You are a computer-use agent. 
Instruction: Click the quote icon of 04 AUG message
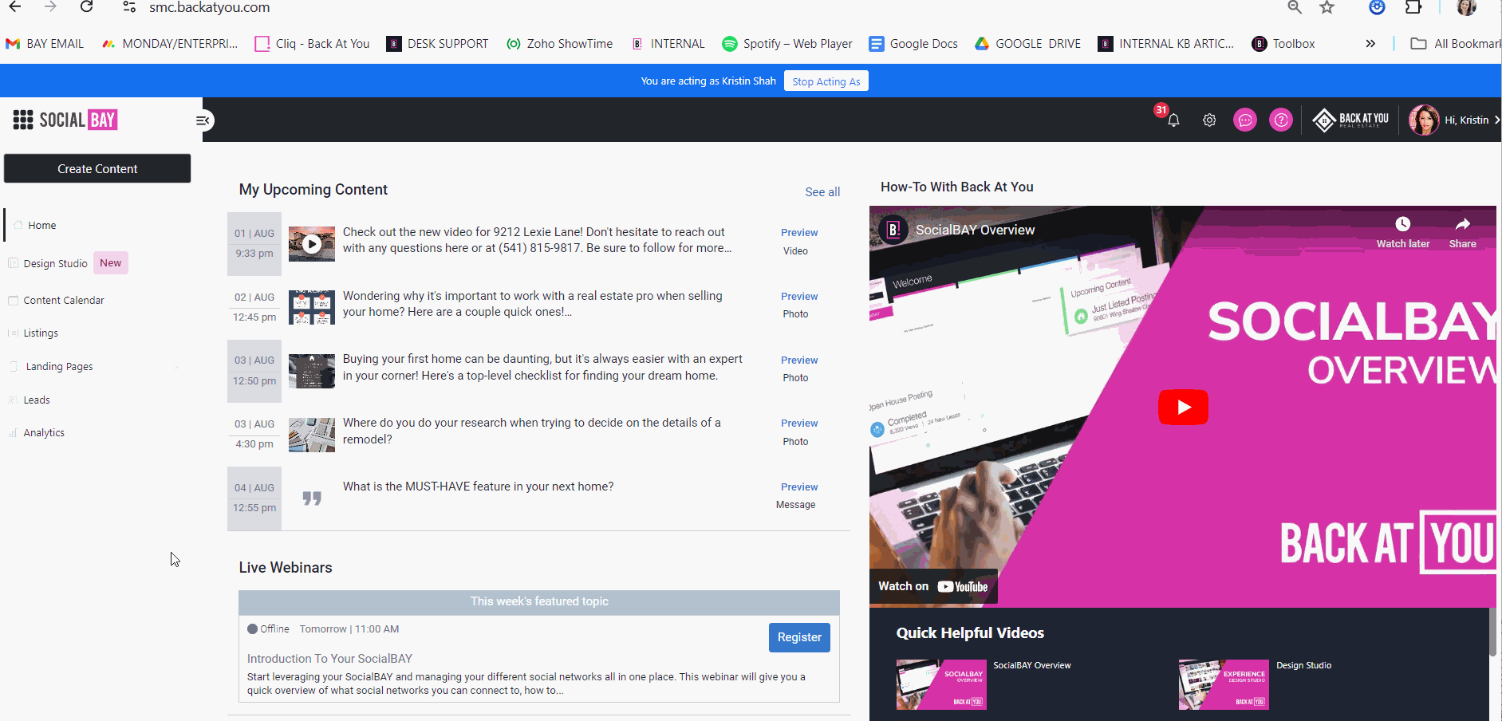[x=312, y=498]
